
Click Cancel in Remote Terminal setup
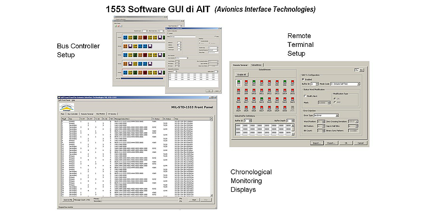[360, 143]
